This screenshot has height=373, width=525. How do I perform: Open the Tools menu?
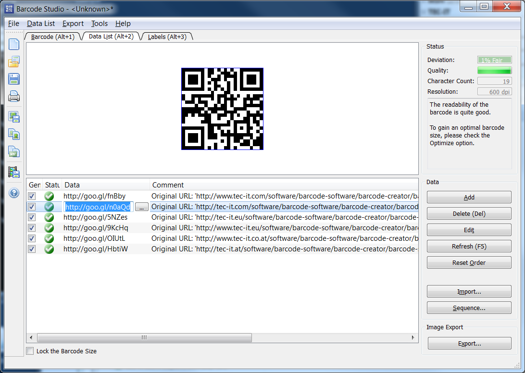click(100, 24)
